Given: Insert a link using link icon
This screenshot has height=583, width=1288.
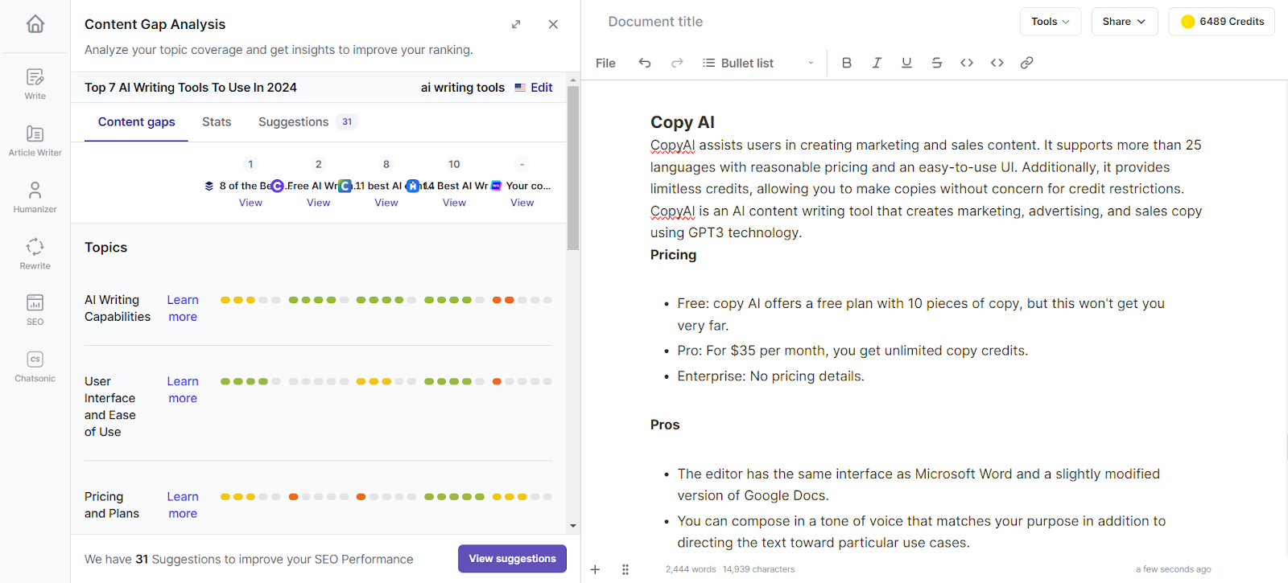Looking at the screenshot, I should 1026,63.
